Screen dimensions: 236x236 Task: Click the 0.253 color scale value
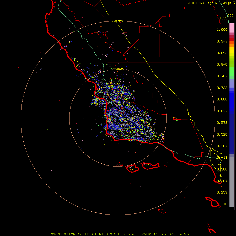[222, 192]
